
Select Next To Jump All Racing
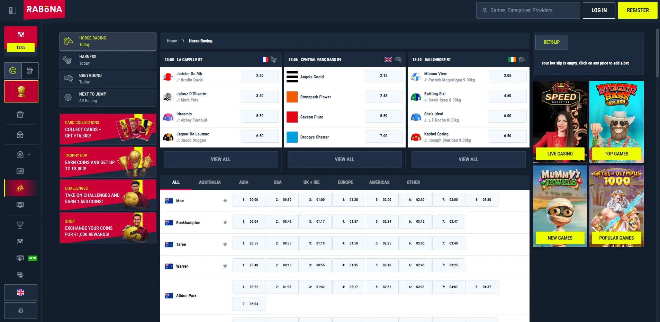pos(108,98)
